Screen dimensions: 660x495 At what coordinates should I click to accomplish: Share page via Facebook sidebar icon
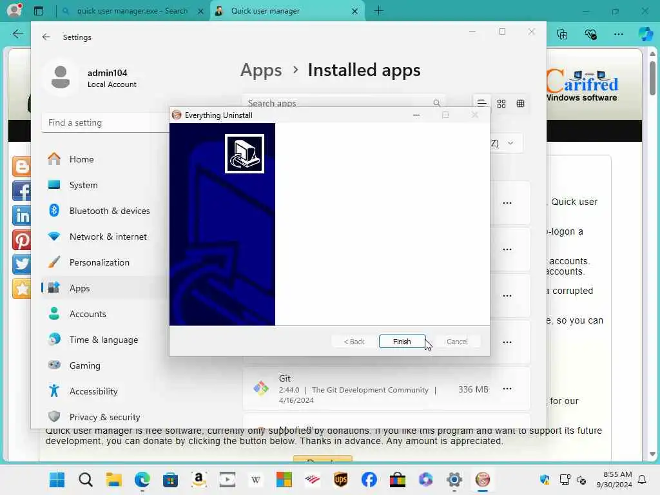(21, 191)
